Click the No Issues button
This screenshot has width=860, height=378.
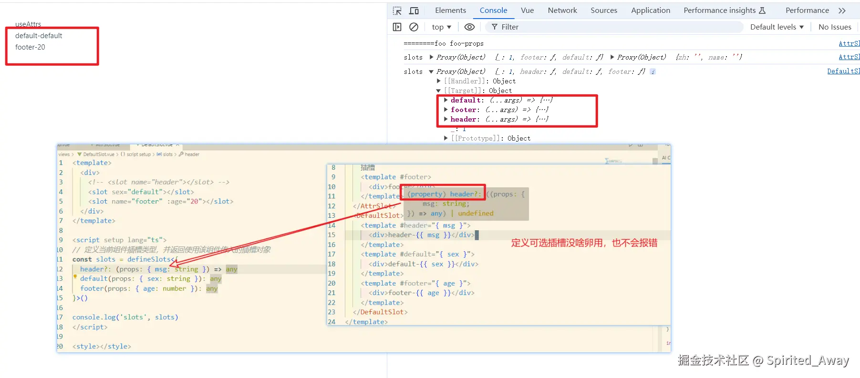[x=835, y=27]
